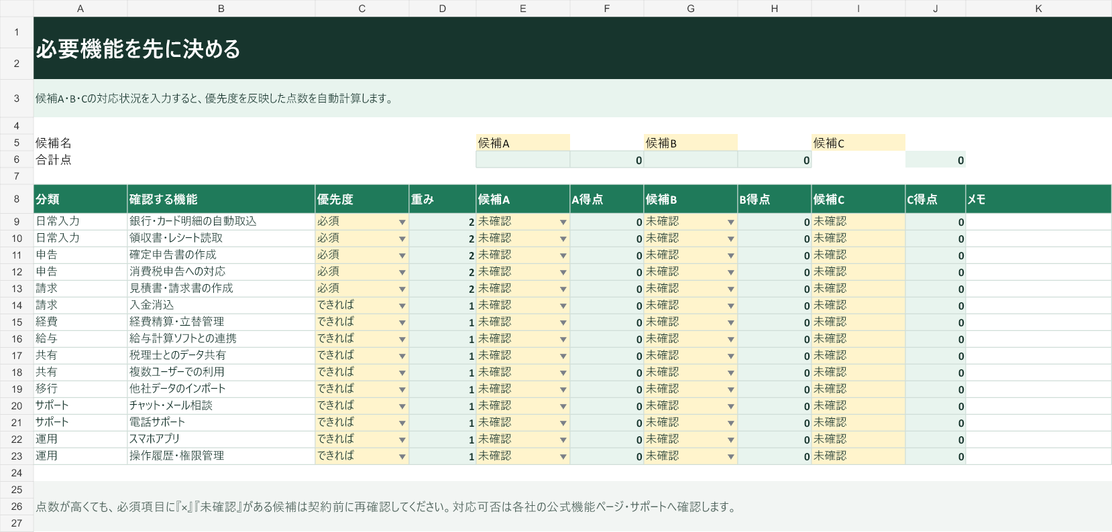Click the A得点 header cell
This screenshot has width=1112, height=532.
pos(607,199)
